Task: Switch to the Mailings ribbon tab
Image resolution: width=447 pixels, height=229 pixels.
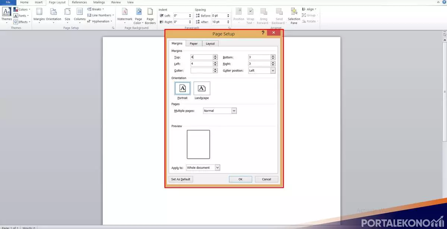Action: (99, 2)
